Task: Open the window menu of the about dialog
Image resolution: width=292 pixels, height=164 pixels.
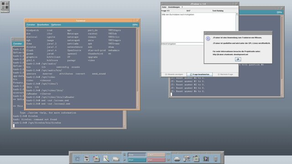Action: [206, 33]
